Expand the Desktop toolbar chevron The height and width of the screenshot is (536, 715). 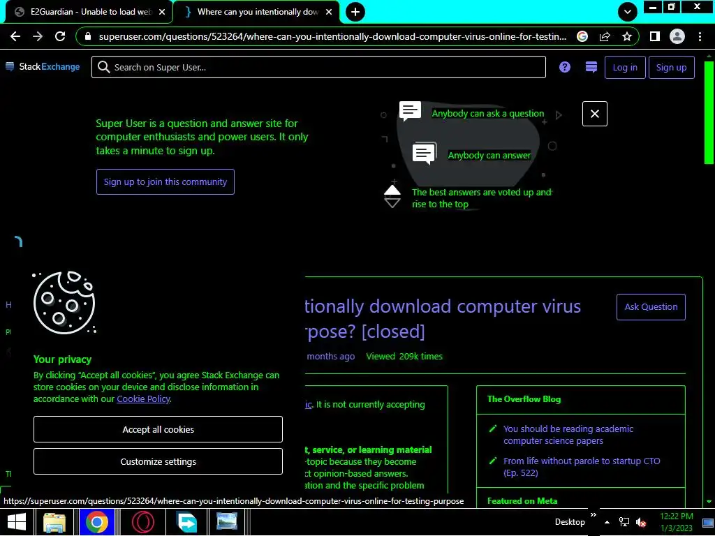[x=594, y=514]
